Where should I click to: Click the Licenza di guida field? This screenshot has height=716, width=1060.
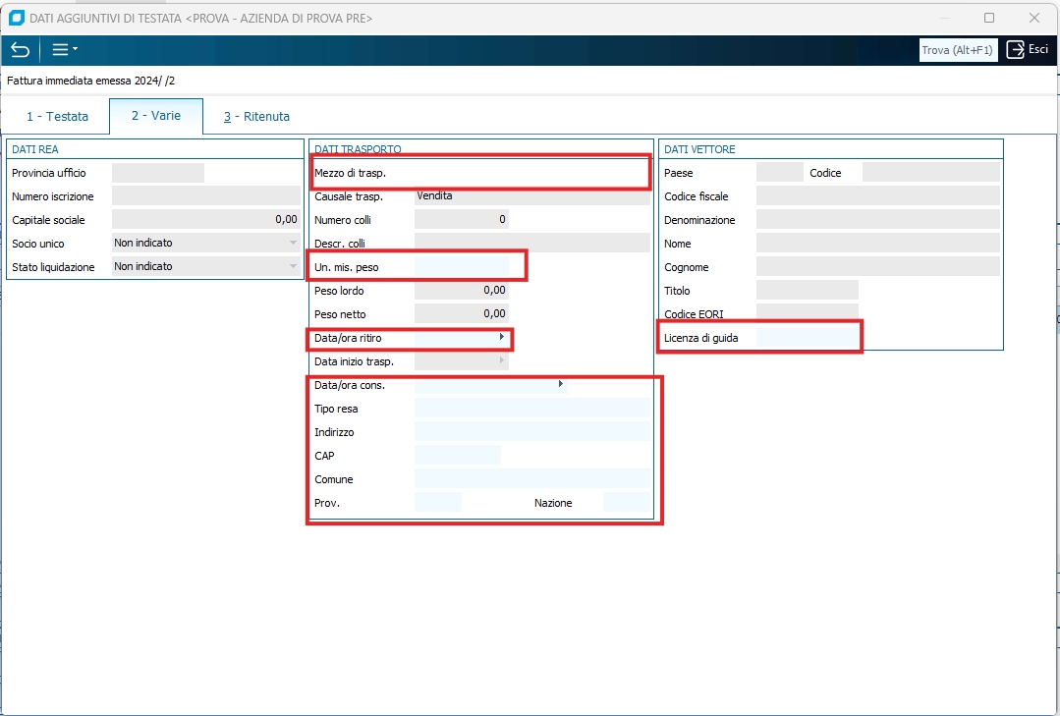[808, 338]
